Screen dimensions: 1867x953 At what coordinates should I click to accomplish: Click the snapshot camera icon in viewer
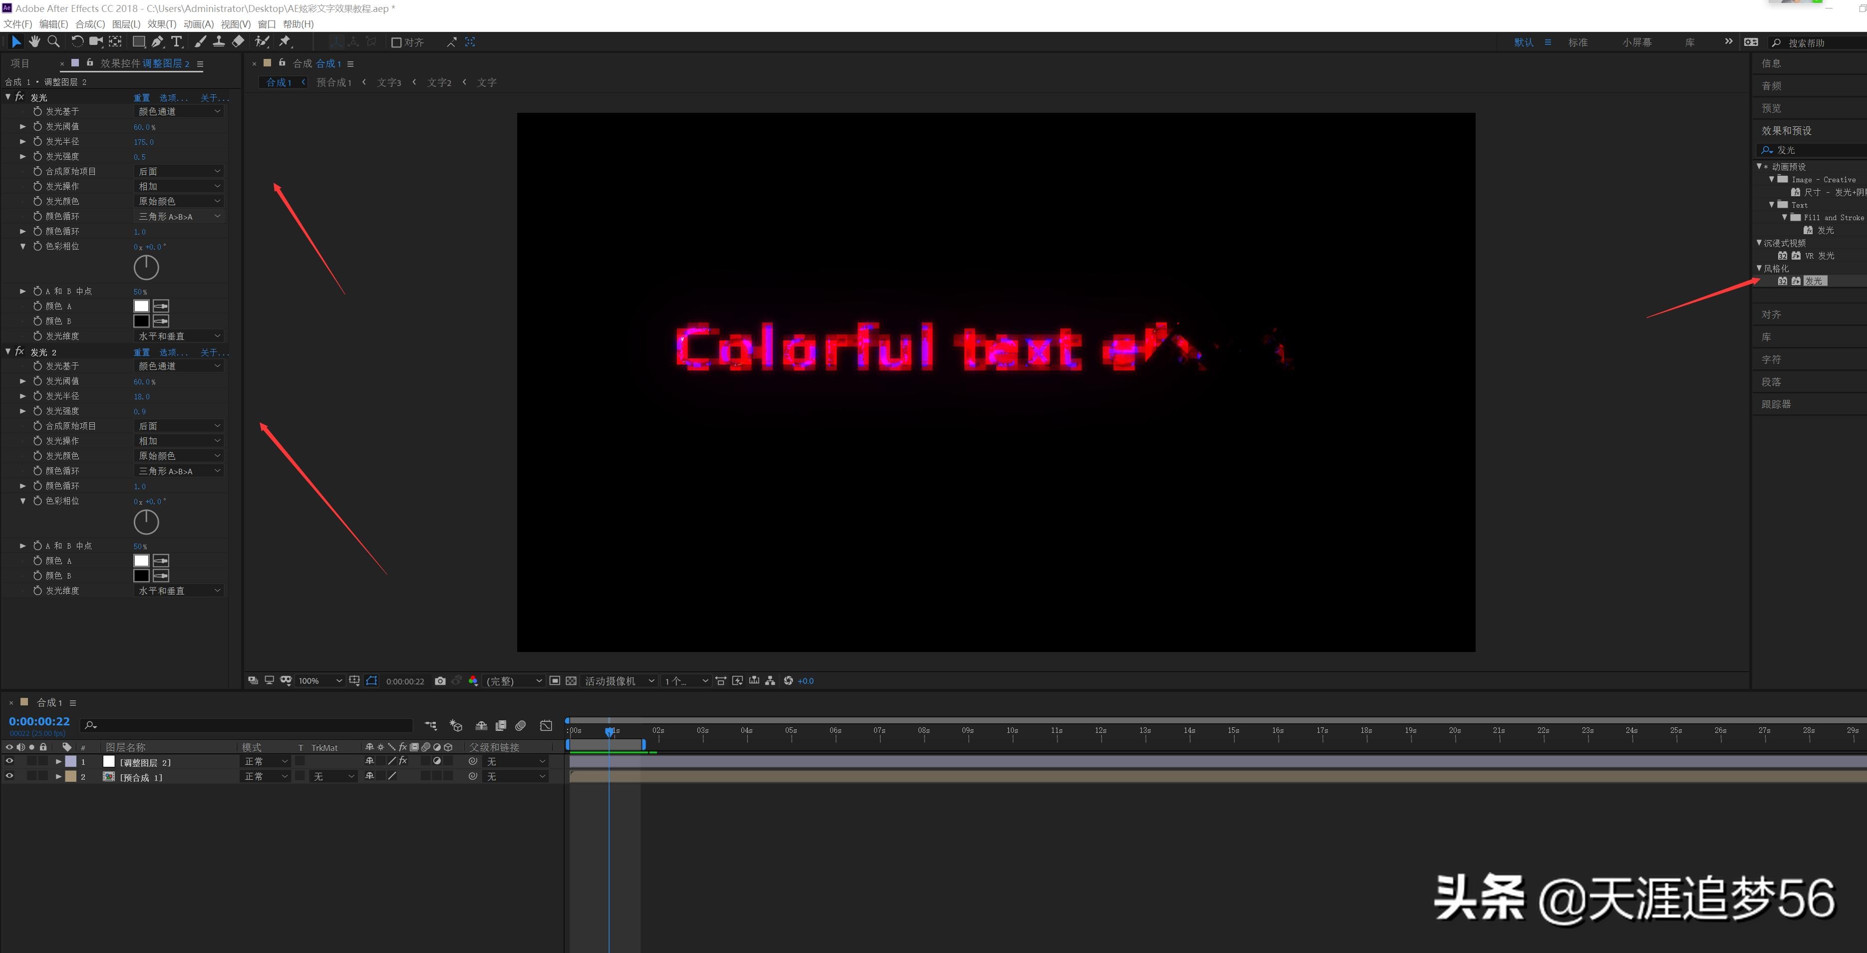(x=440, y=680)
